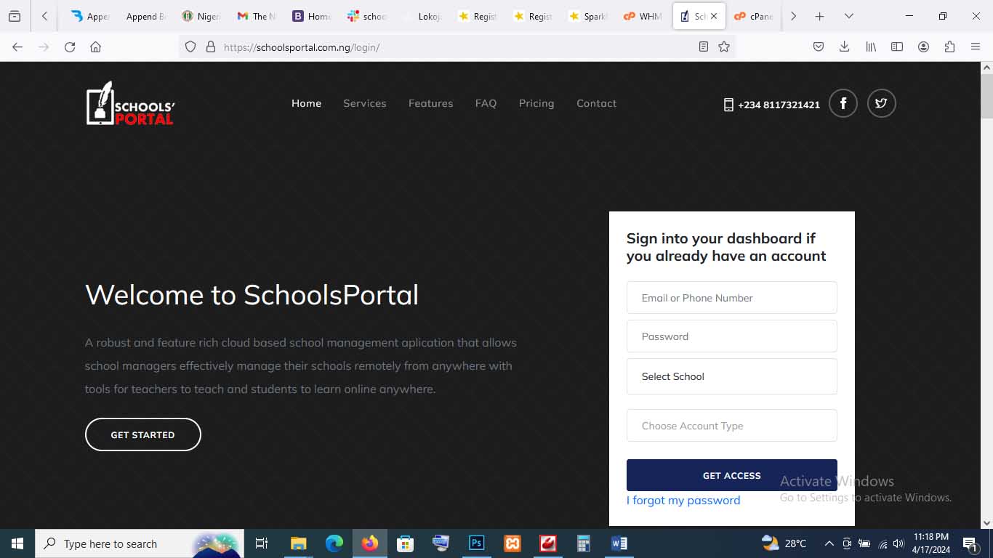The width and height of the screenshot is (993, 558).
Task: Bookmark this page with the star icon
Action: point(724,46)
